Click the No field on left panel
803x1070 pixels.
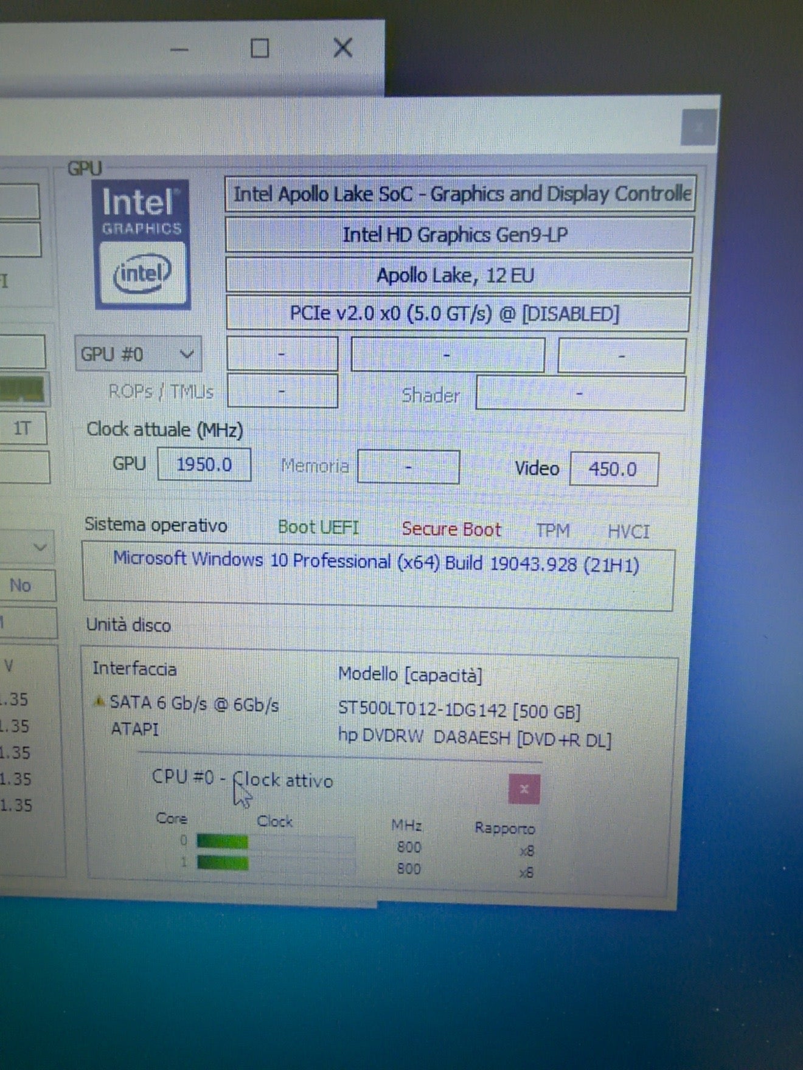[x=27, y=585]
